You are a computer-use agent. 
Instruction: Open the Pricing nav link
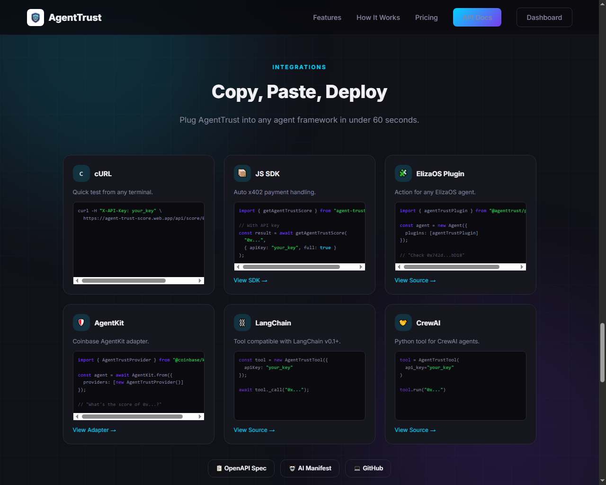(427, 18)
